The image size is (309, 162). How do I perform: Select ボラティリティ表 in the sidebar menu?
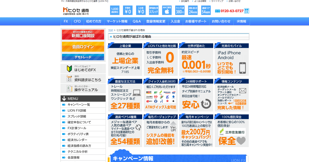tap(83, 134)
